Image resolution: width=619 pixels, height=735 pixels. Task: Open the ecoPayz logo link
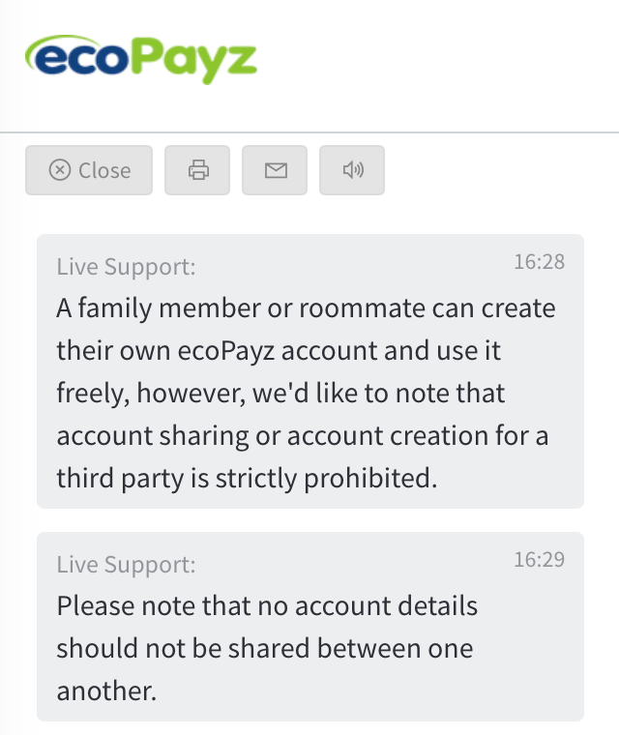coord(141,60)
